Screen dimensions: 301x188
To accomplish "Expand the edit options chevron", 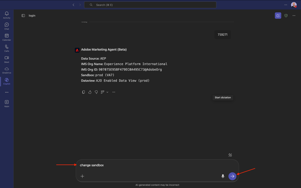I will [x=107, y=92].
